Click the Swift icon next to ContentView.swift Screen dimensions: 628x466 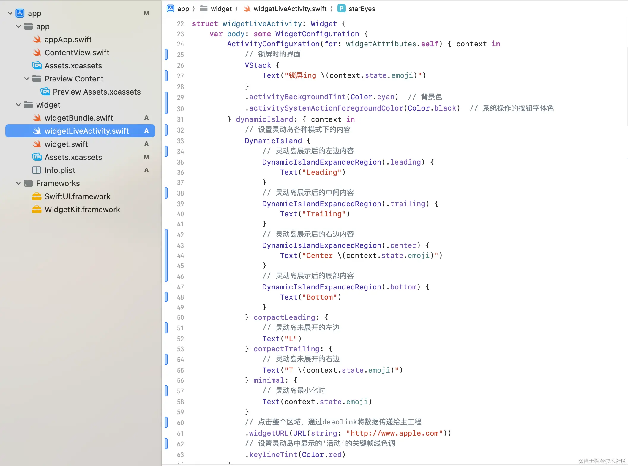pyautogui.click(x=37, y=53)
